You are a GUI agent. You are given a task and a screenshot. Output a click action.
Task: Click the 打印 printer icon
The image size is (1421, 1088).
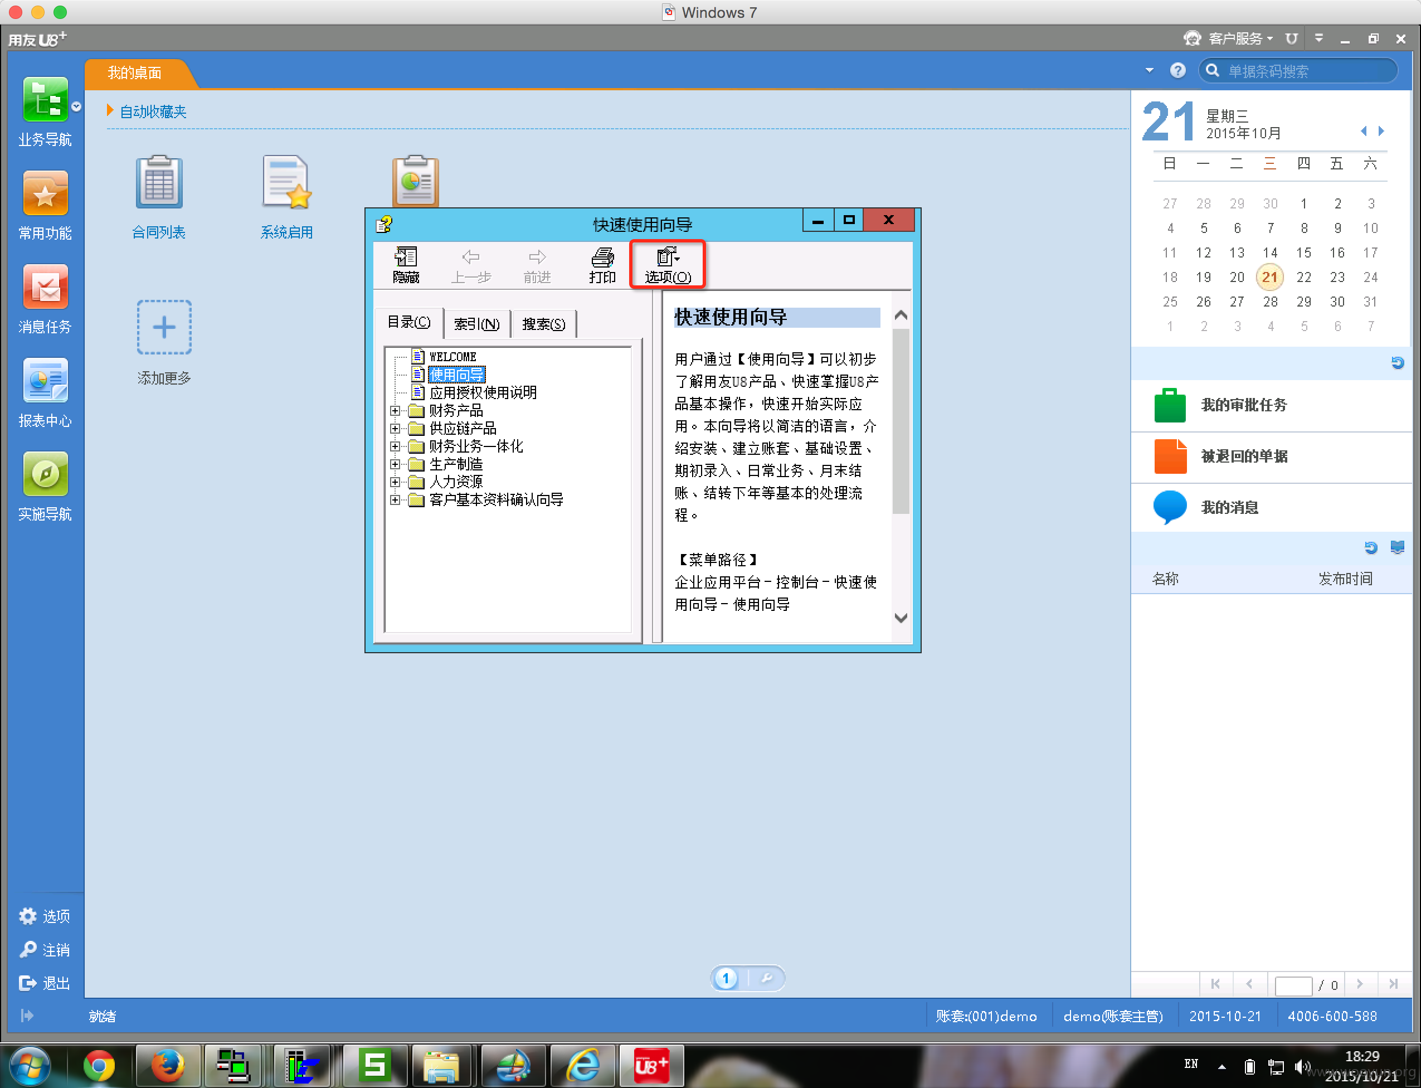click(x=602, y=265)
